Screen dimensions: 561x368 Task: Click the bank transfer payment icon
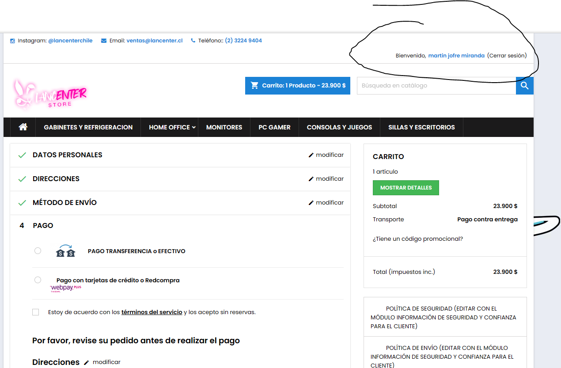[x=65, y=251]
